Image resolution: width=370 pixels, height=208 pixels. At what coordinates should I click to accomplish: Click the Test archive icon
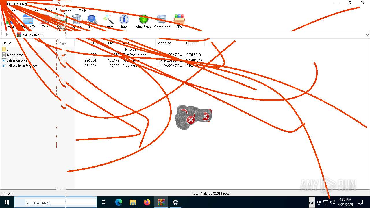45,22
